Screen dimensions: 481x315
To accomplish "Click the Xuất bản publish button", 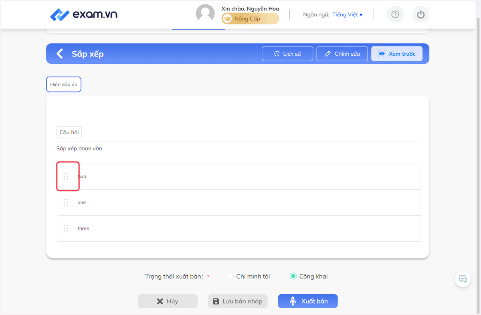I will coord(308,301).
